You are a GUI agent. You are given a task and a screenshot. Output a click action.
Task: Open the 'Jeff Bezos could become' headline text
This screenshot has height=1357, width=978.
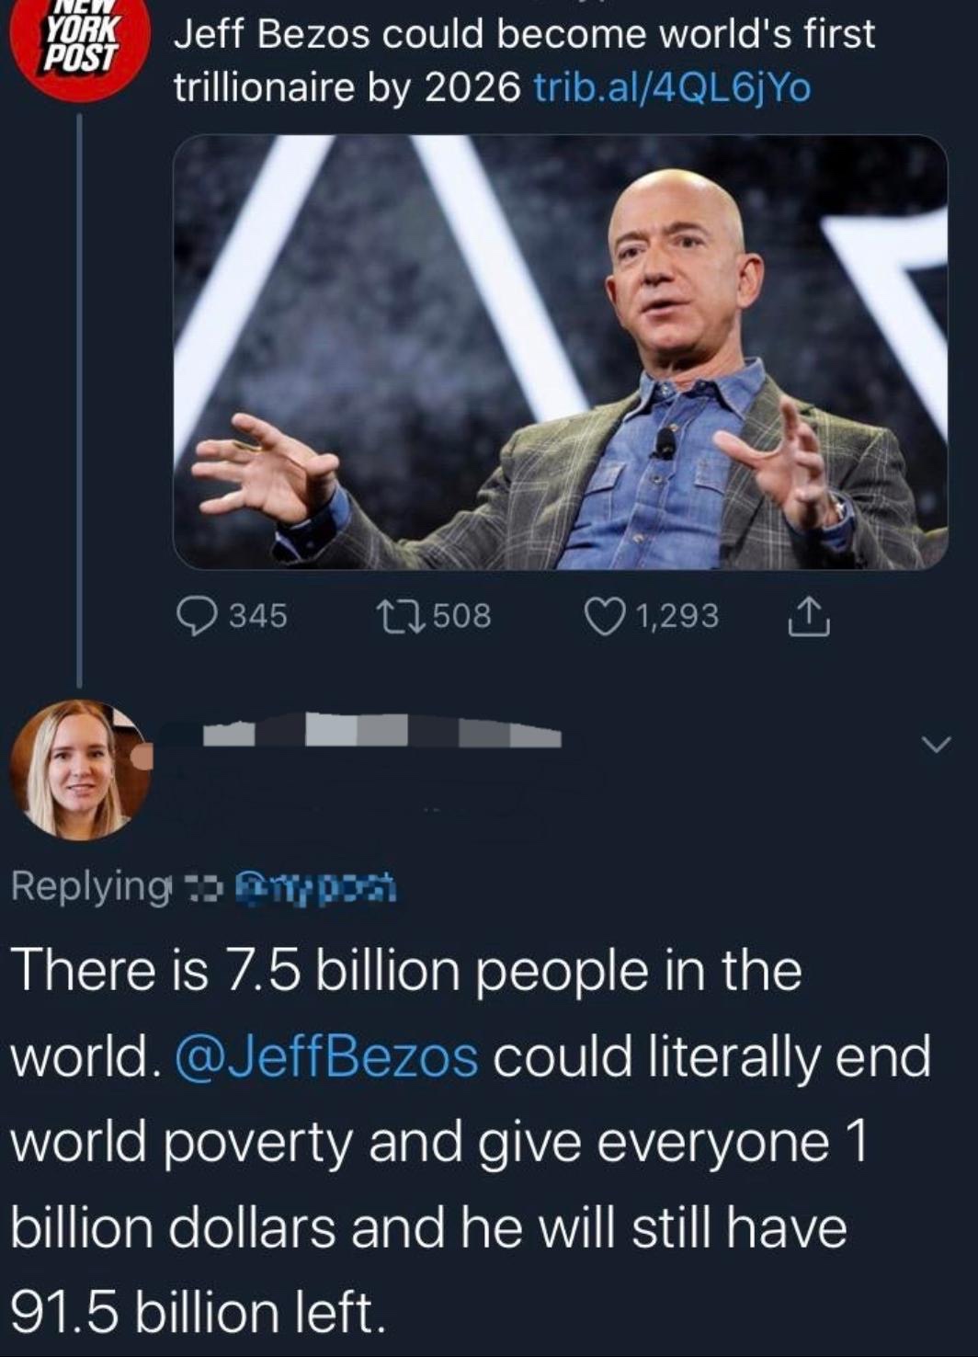[524, 61]
